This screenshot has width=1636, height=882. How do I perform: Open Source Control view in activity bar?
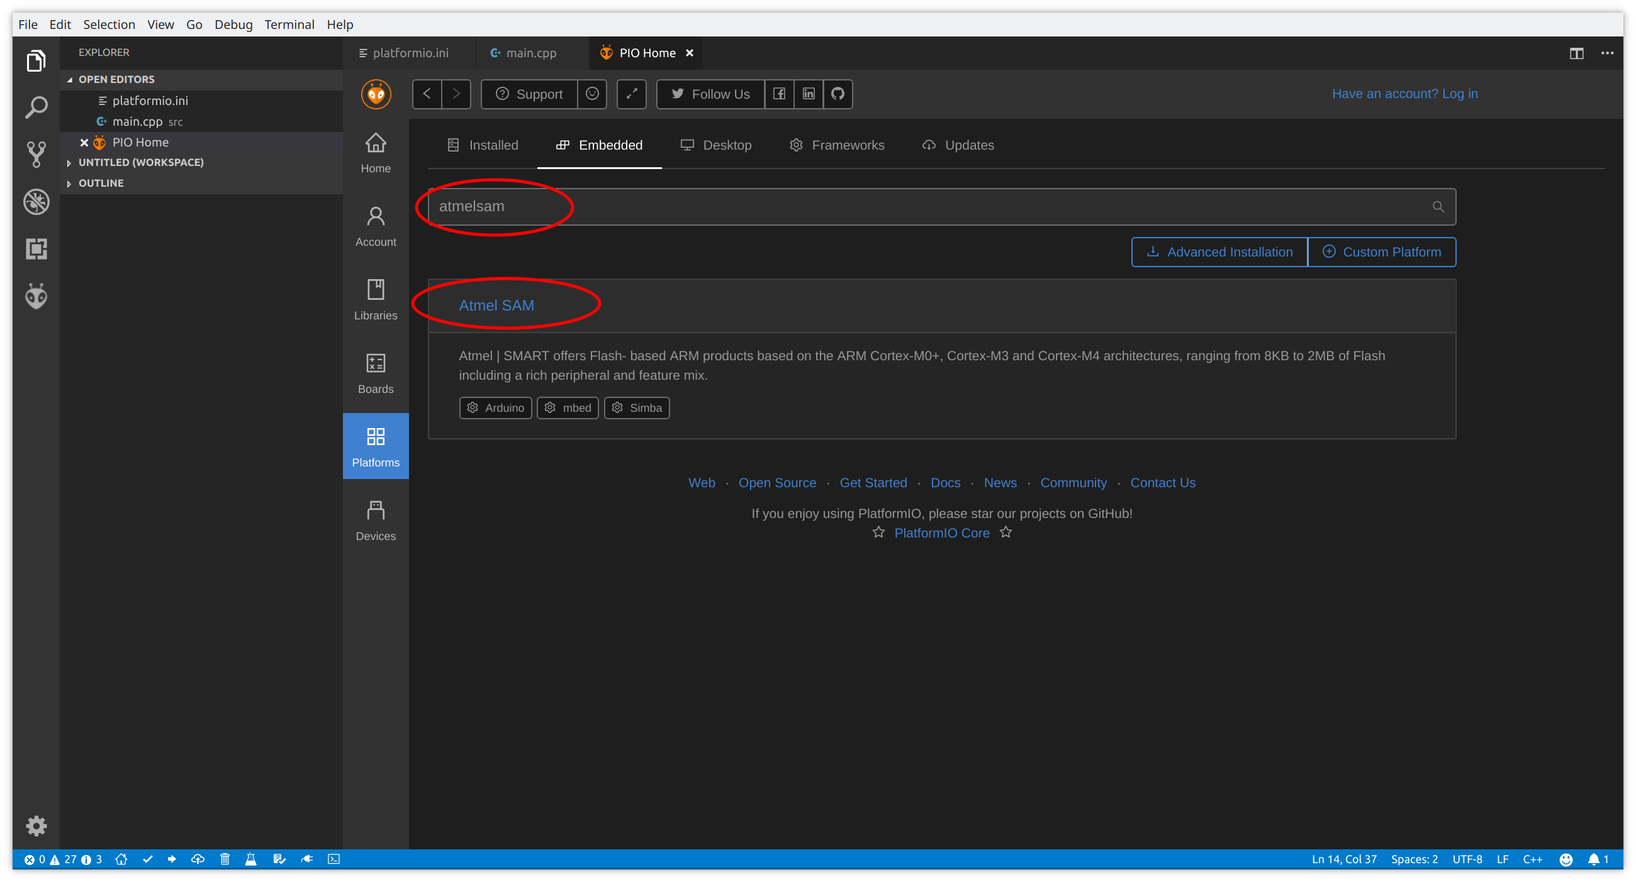[x=36, y=154]
